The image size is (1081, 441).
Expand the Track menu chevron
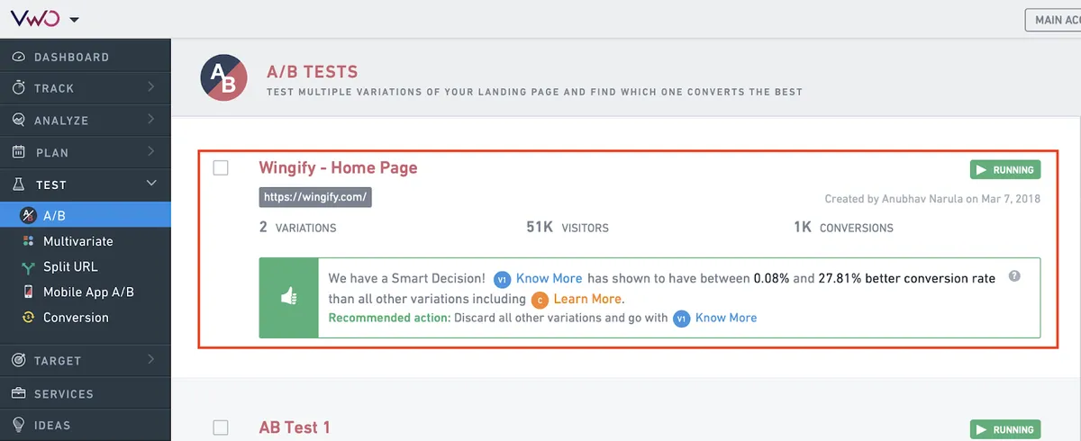click(150, 87)
